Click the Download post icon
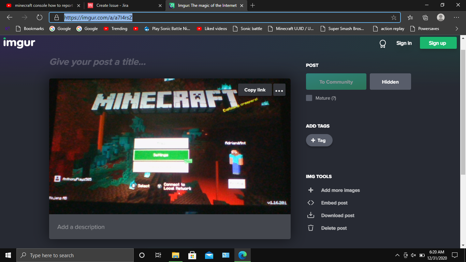Image resolution: width=466 pixels, height=262 pixels. (310, 216)
